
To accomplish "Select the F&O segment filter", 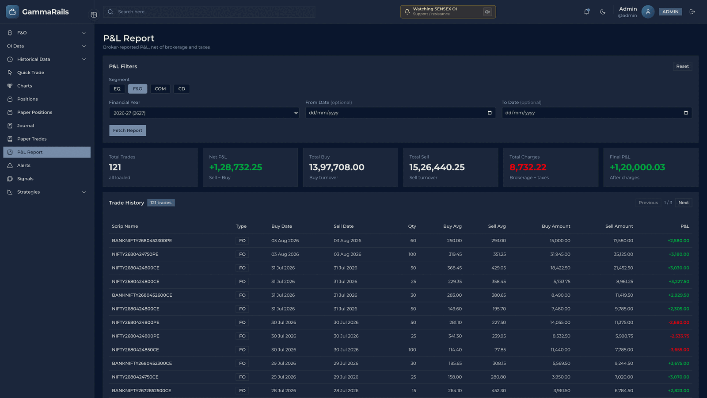I will [137, 89].
